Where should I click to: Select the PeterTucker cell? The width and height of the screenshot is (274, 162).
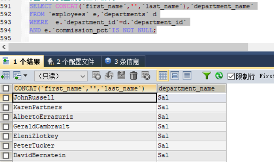[85, 146]
